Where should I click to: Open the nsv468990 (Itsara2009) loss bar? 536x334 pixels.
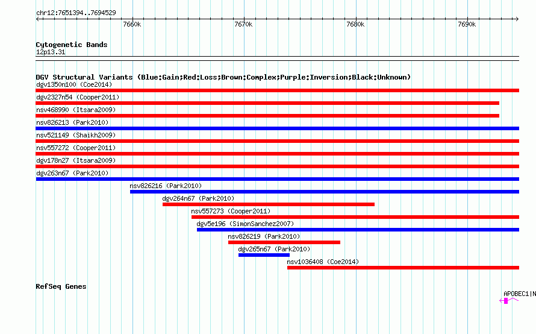tap(267, 116)
